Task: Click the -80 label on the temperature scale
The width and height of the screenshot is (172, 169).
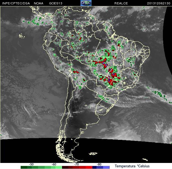Action: 99,164
